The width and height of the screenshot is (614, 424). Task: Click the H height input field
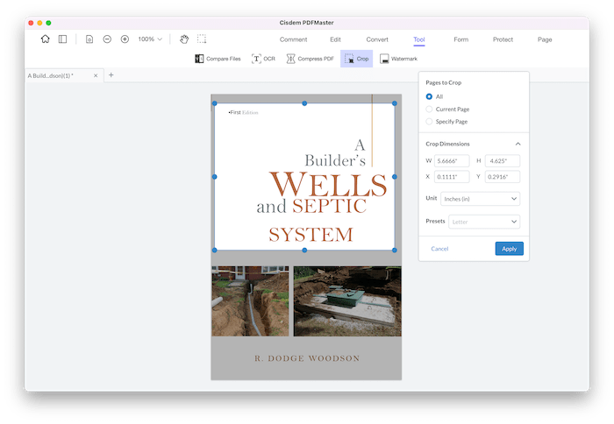(503, 161)
